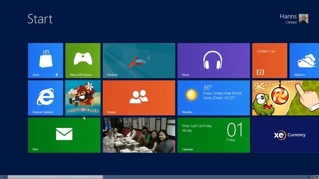This screenshot has height=179, width=319.
Task: Open the Music headphones tile
Action: pyautogui.click(x=214, y=61)
